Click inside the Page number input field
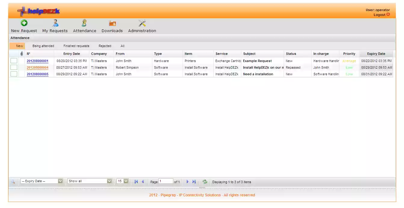404x208 pixels. click(x=167, y=181)
